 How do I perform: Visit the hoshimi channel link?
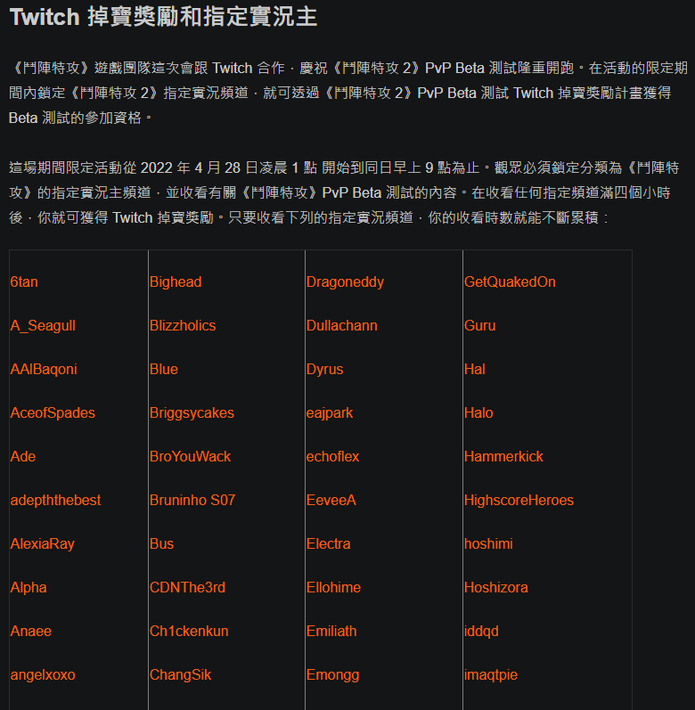point(488,543)
